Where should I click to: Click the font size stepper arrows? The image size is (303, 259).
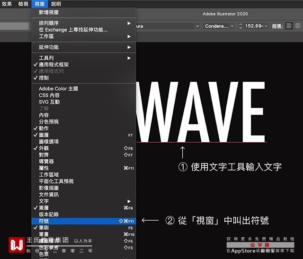pos(241,26)
